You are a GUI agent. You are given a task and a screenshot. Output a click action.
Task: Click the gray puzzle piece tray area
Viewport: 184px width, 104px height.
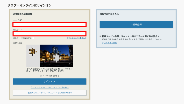[33, 62]
